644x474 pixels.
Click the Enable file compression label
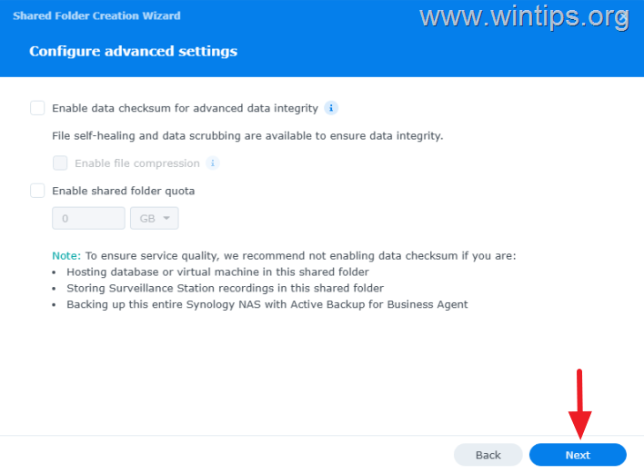tap(136, 163)
